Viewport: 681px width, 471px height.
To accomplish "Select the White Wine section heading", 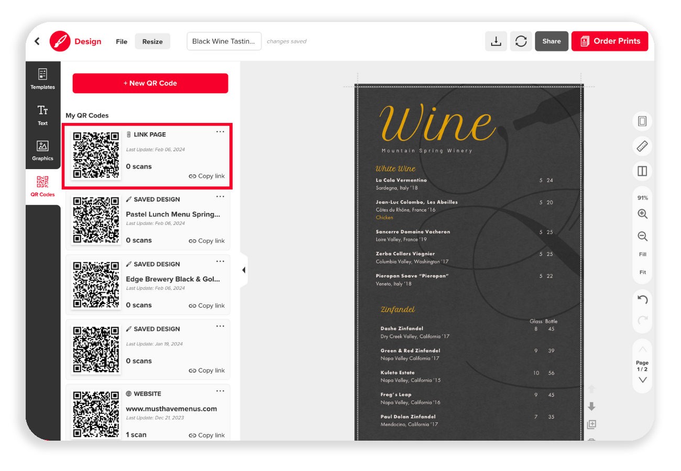I will click(x=396, y=169).
